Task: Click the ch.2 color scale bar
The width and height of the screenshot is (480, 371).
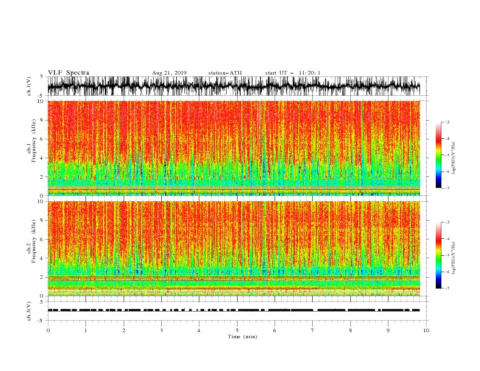Action: 438,255
